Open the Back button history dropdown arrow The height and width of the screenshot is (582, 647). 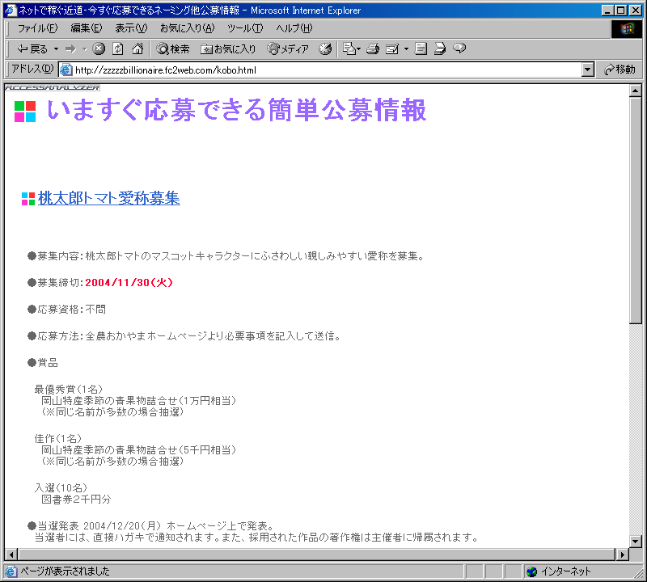click(x=56, y=49)
